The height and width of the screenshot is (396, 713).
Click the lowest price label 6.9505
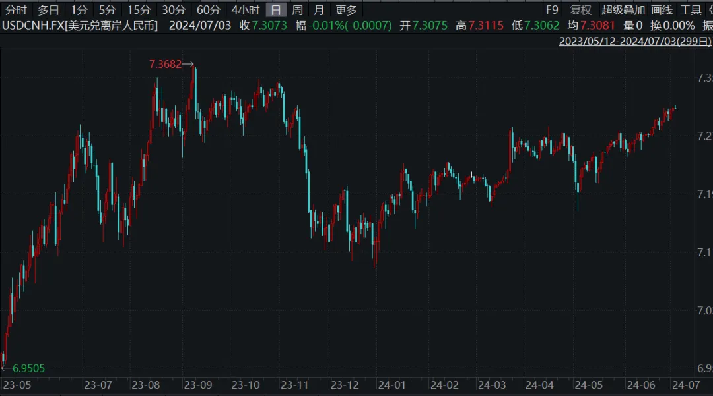click(28, 368)
